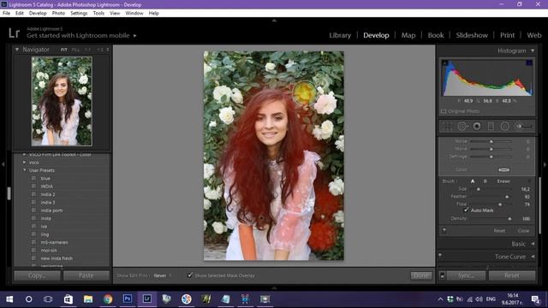Click the Tone Curve panel switch icon

coord(440,256)
